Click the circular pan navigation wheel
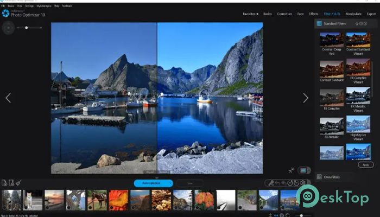Image resolution: width=380 pixels, height=217 pixels. (8, 28)
